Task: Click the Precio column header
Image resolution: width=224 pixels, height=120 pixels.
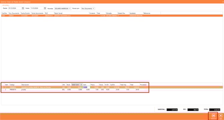Action: (x=94, y=85)
